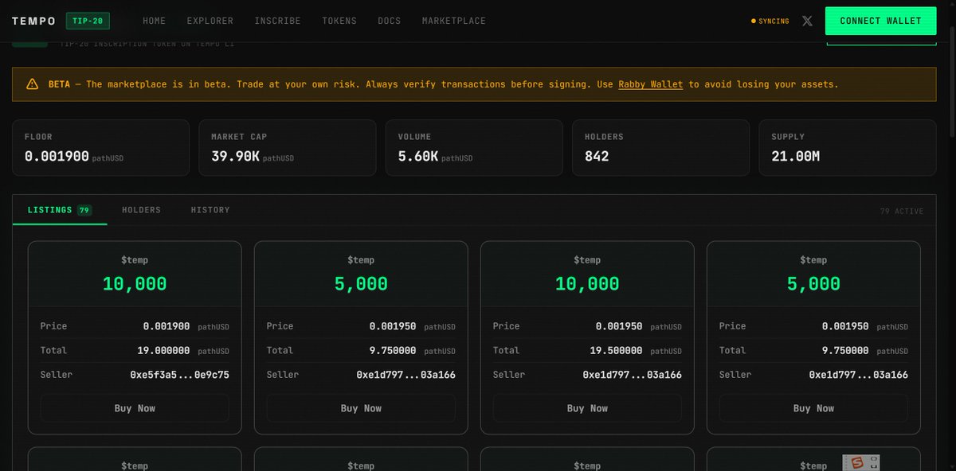Screen dimensions: 956x471
Task: Switch to the History tab
Action: point(210,210)
